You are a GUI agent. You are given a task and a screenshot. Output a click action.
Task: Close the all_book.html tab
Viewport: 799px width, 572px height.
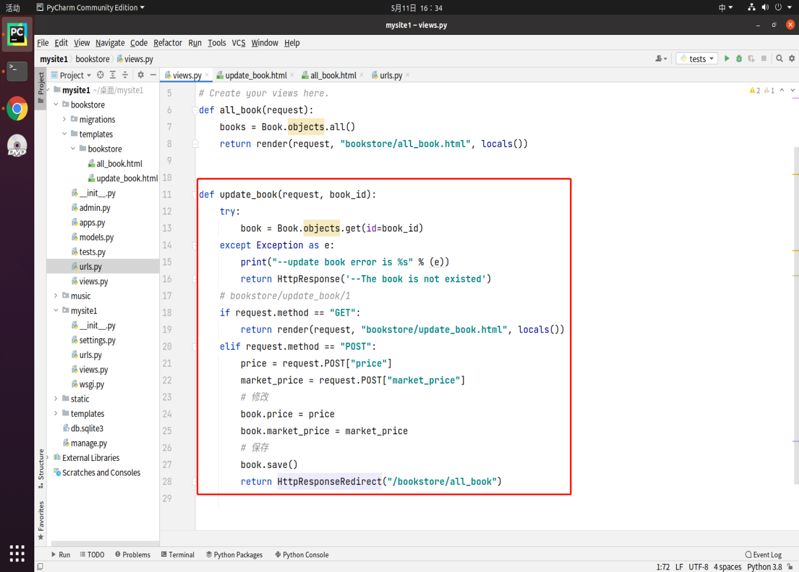[x=362, y=75]
